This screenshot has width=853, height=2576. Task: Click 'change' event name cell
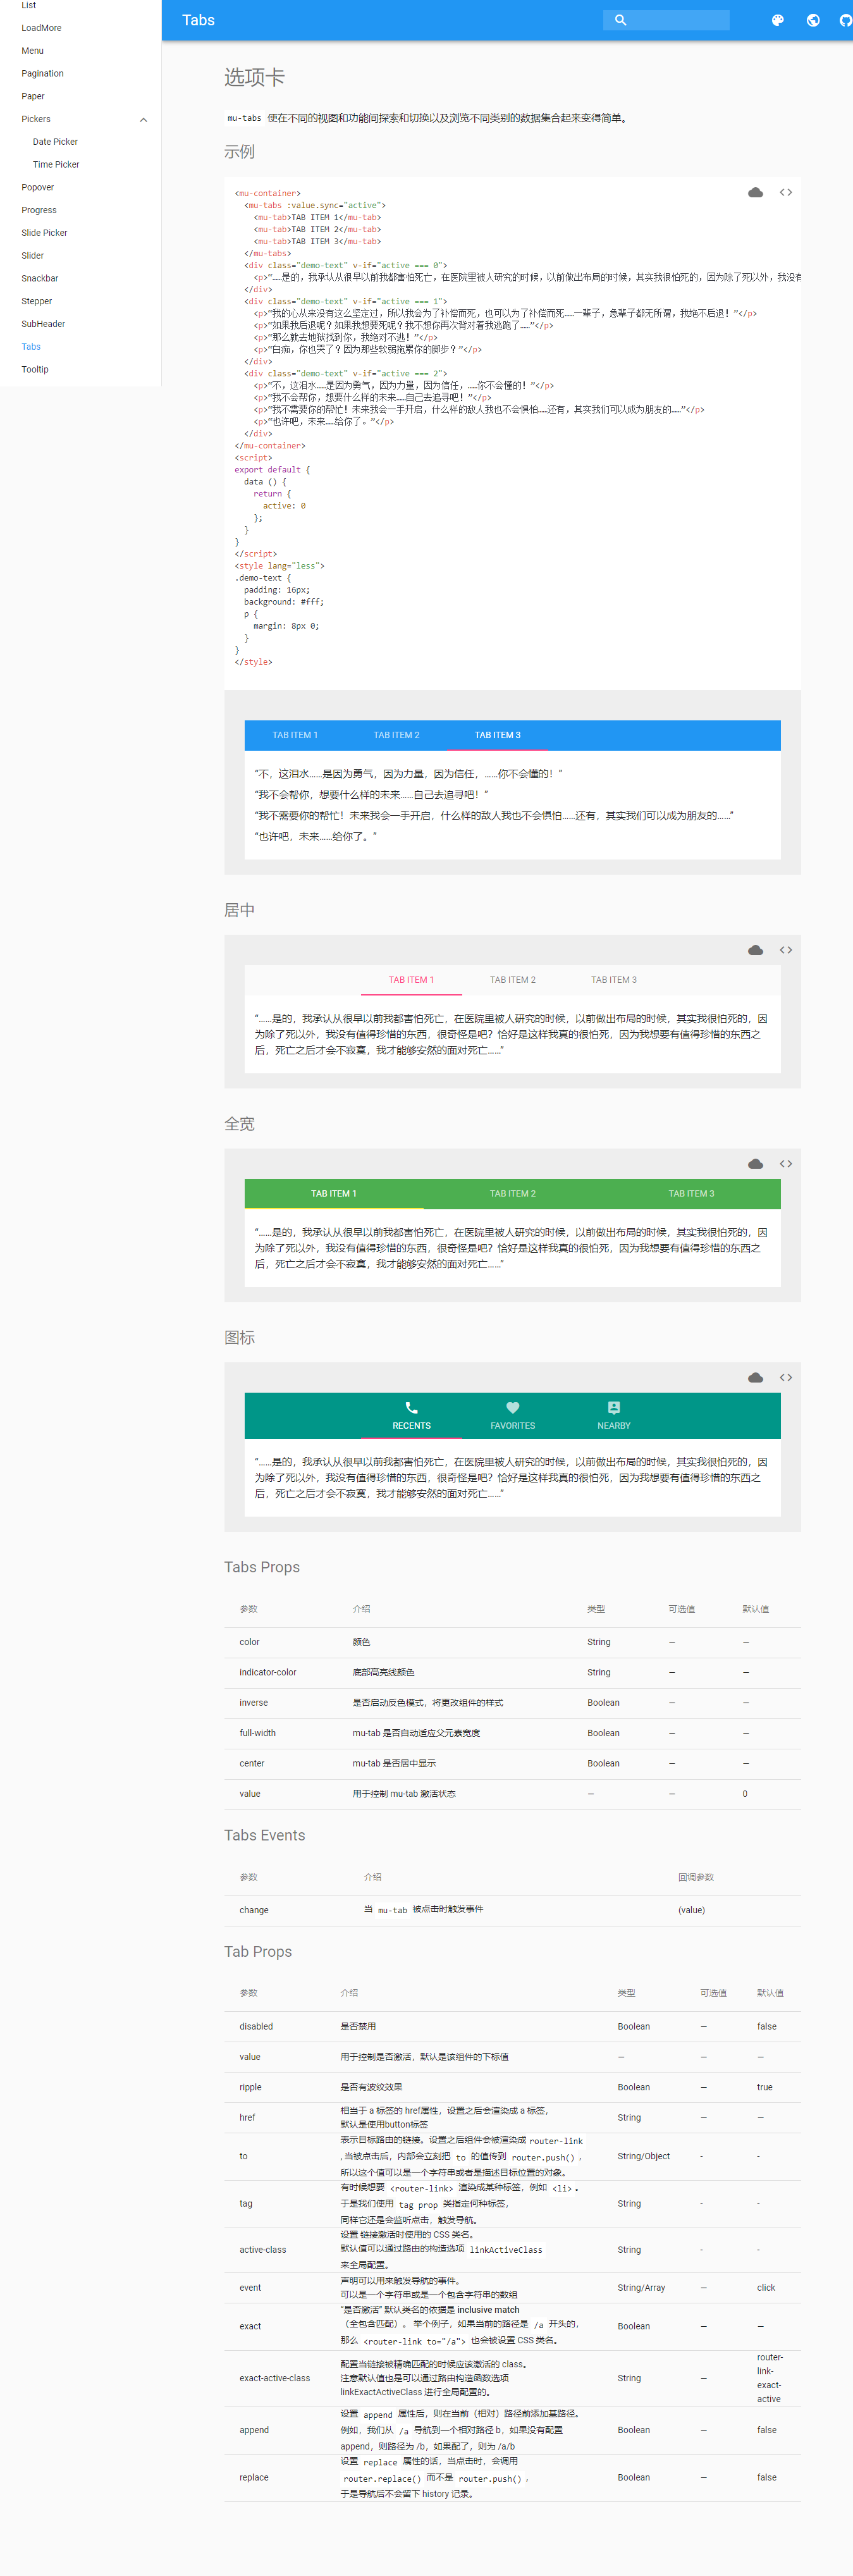coord(254,1910)
